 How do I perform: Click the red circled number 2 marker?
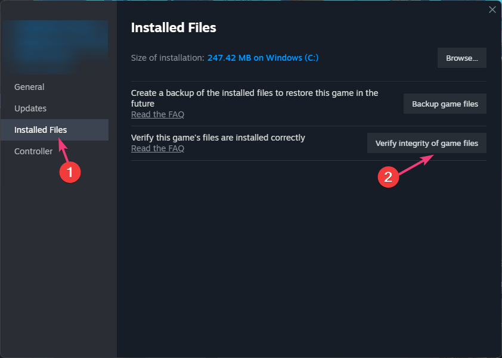click(x=388, y=177)
